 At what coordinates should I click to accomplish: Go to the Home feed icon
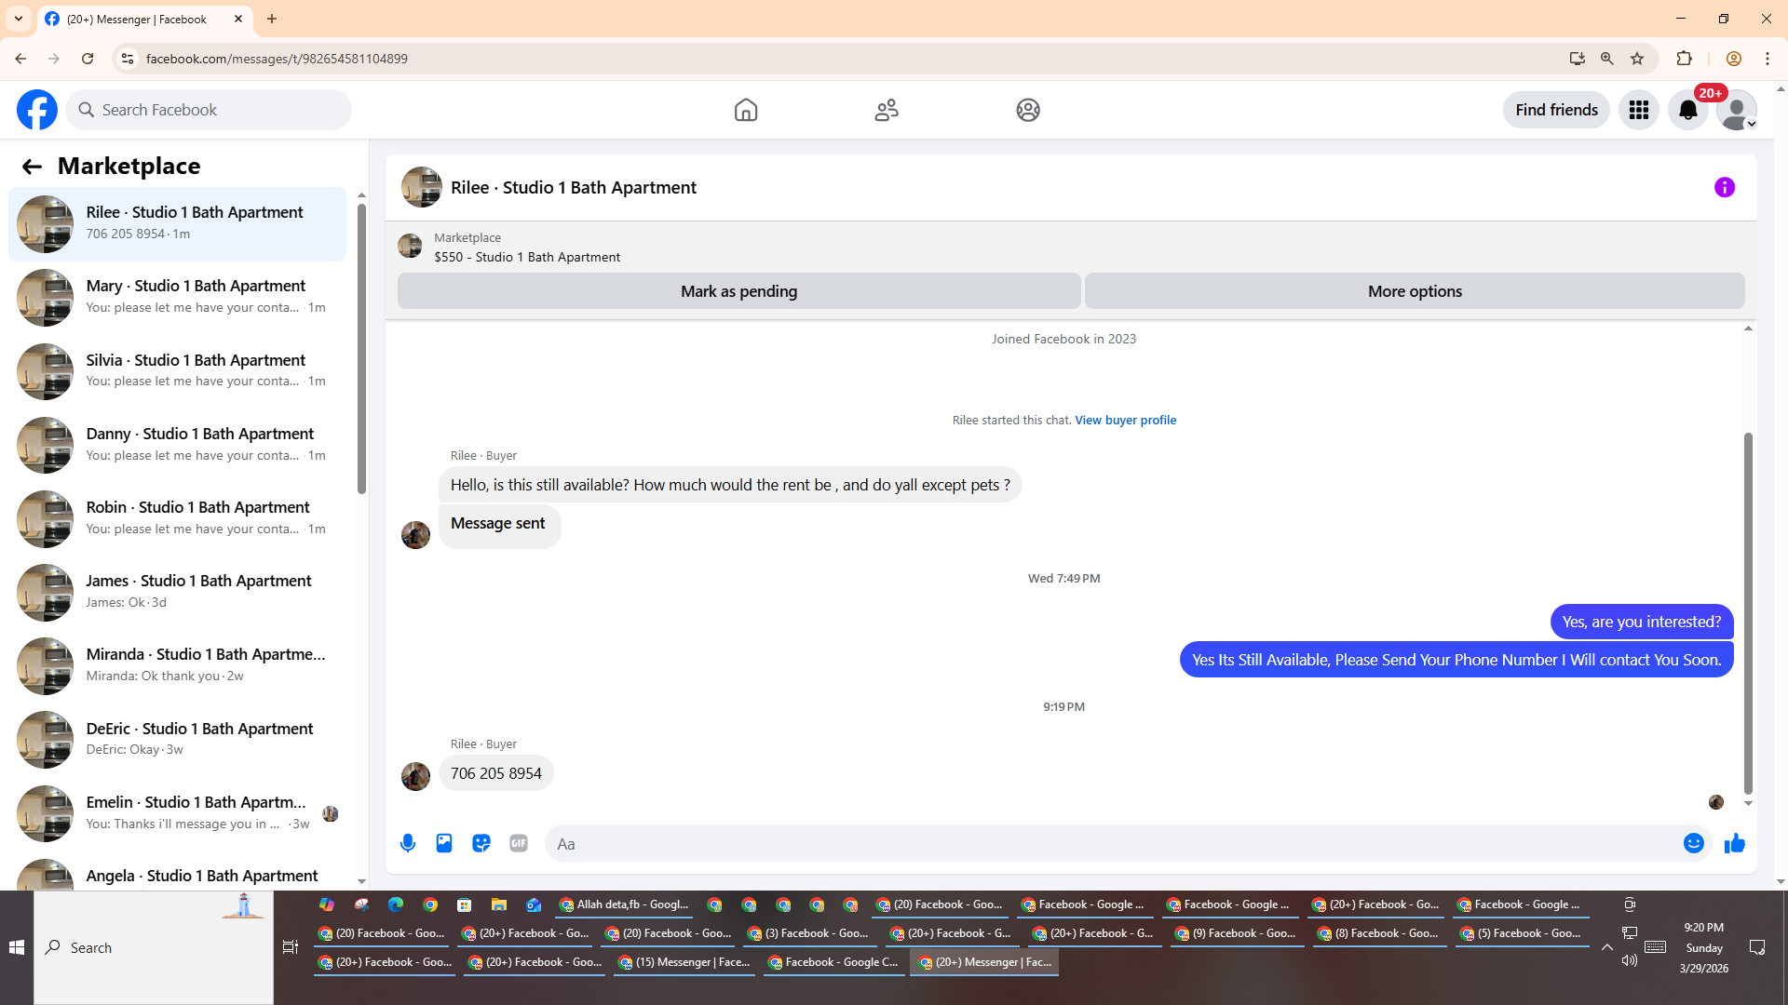pyautogui.click(x=746, y=110)
